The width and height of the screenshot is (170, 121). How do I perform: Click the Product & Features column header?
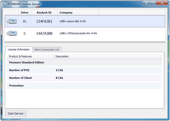[20, 56]
